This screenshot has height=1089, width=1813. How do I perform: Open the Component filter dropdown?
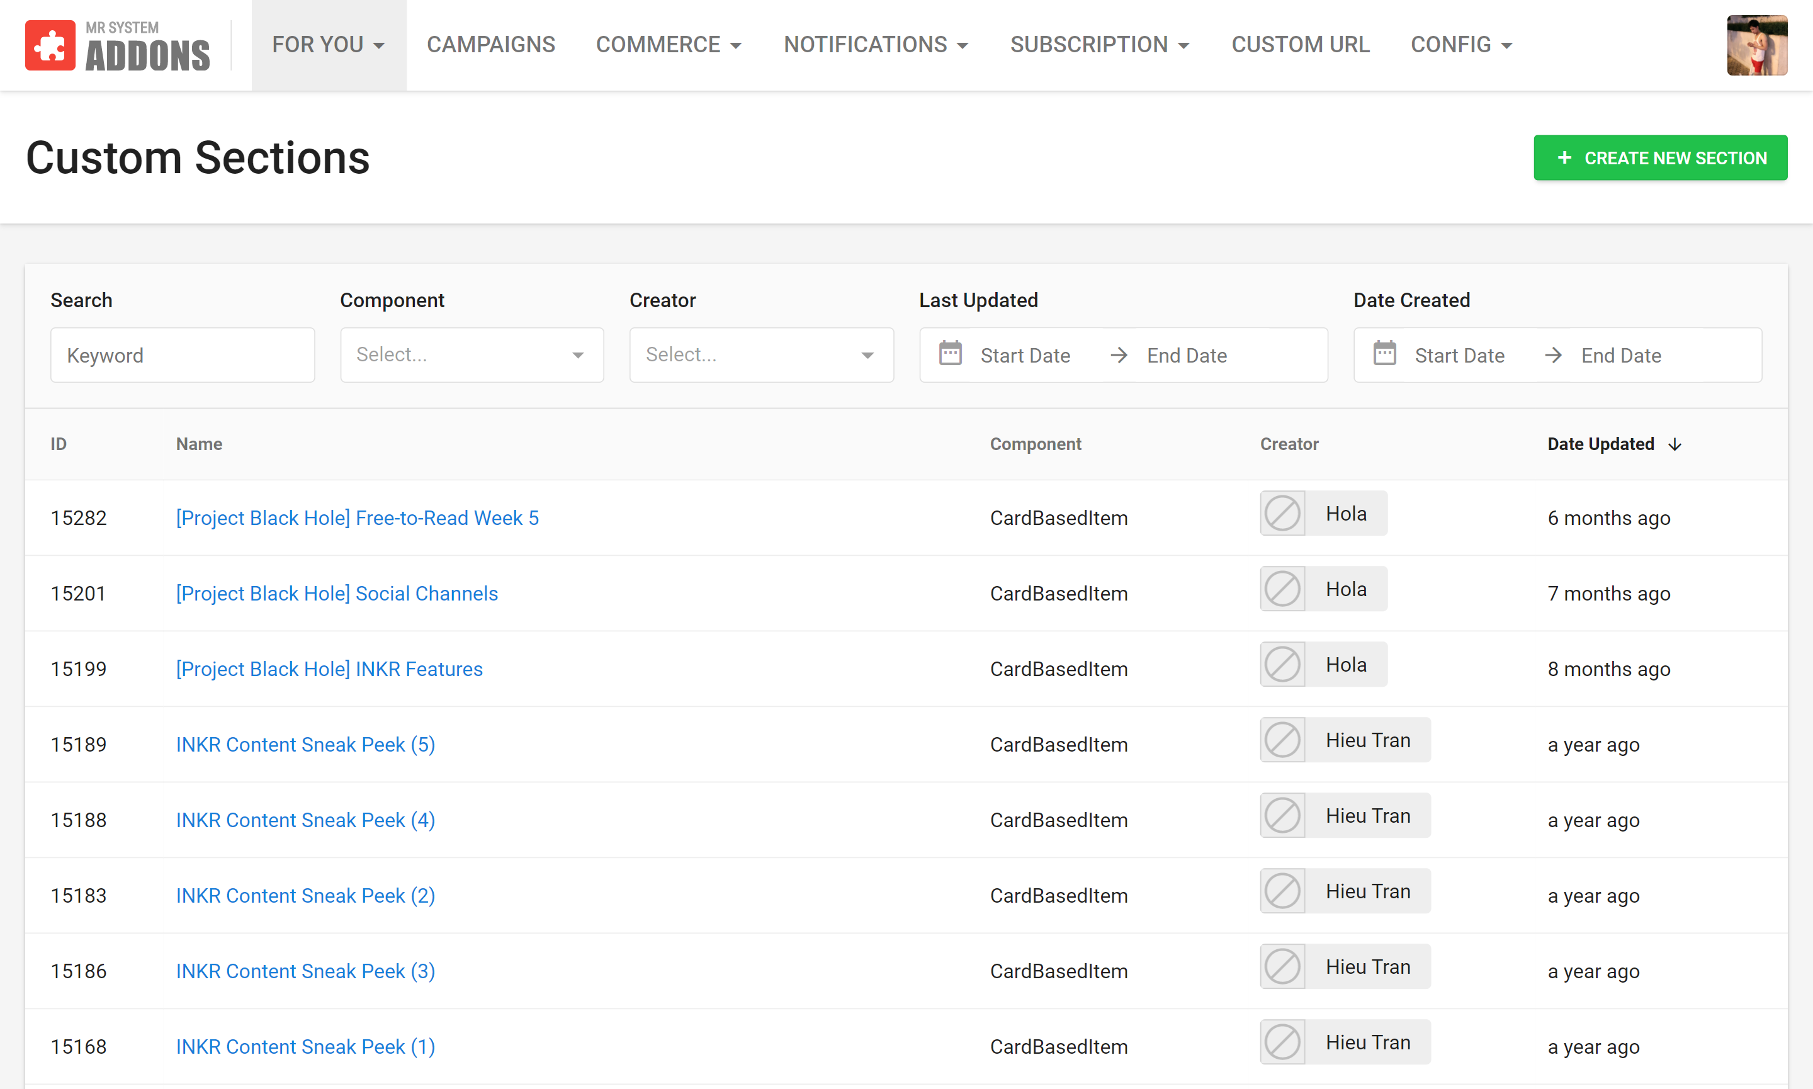point(472,355)
